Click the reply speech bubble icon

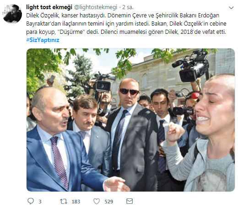(31, 201)
